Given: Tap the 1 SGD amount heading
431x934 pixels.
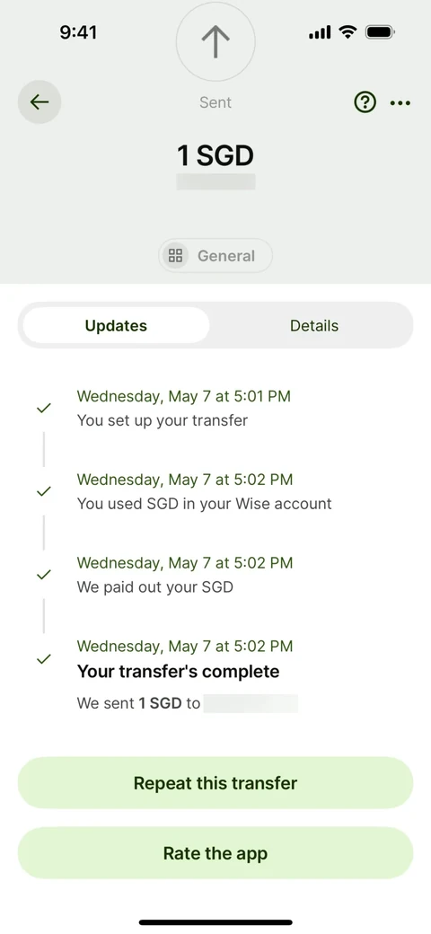Looking at the screenshot, I should (x=215, y=156).
